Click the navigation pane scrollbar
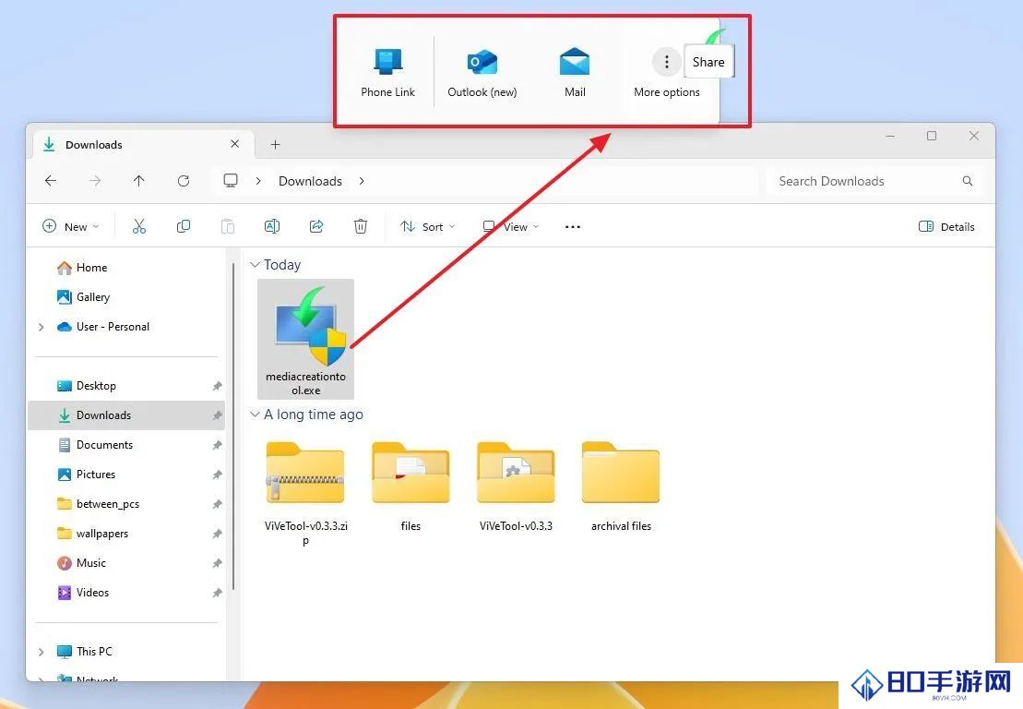This screenshot has height=709, width=1023. point(232,425)
